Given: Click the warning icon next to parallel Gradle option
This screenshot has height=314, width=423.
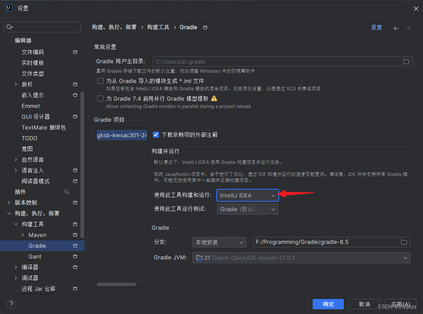Looking at the screenshot, I should pos(214,99).
